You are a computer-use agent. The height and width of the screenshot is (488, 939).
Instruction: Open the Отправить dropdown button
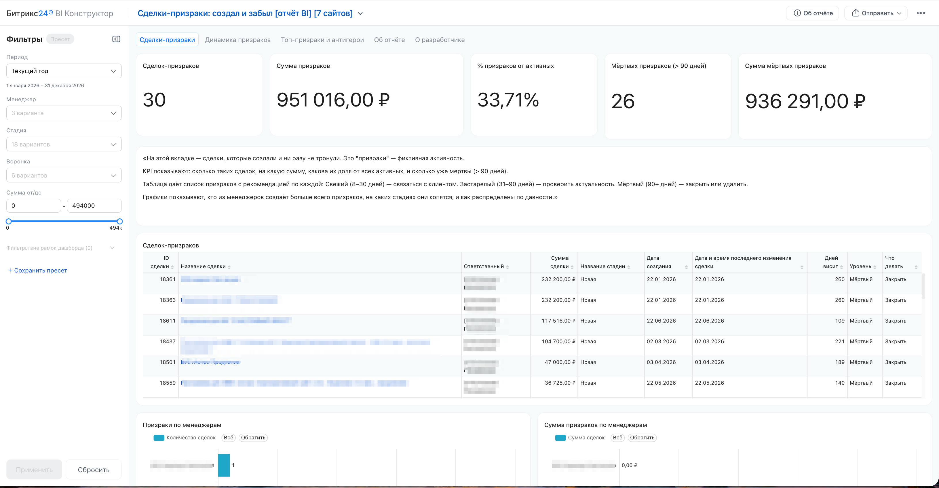tap(876, 13)
